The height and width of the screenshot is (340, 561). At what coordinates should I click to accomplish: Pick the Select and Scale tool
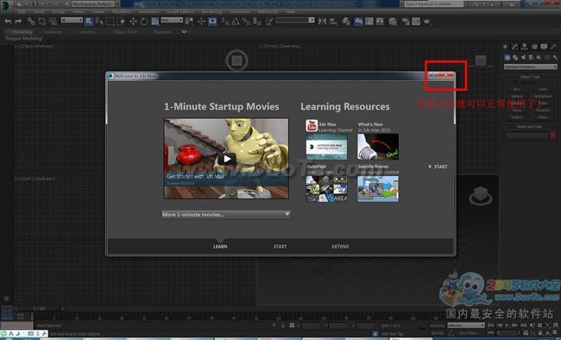(154, 22)
